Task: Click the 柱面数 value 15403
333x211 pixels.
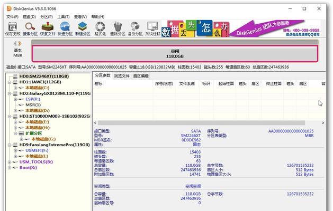Action: pyautogui.click(x=195, y=152)
